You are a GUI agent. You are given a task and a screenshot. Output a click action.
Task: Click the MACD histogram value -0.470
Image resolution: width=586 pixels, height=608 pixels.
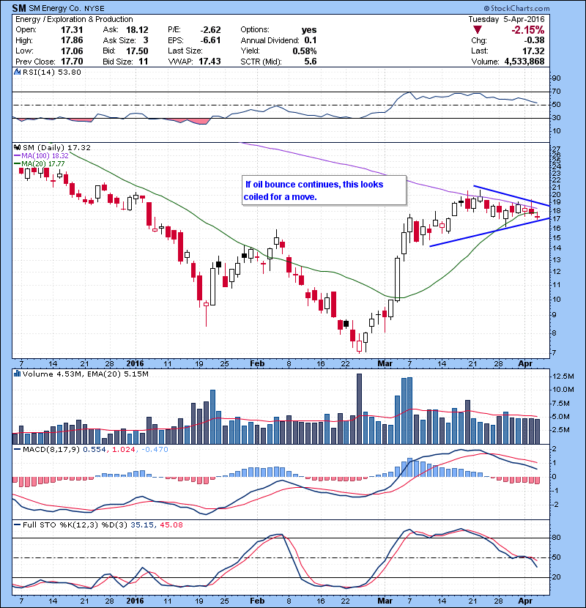[x=155, y=450]
